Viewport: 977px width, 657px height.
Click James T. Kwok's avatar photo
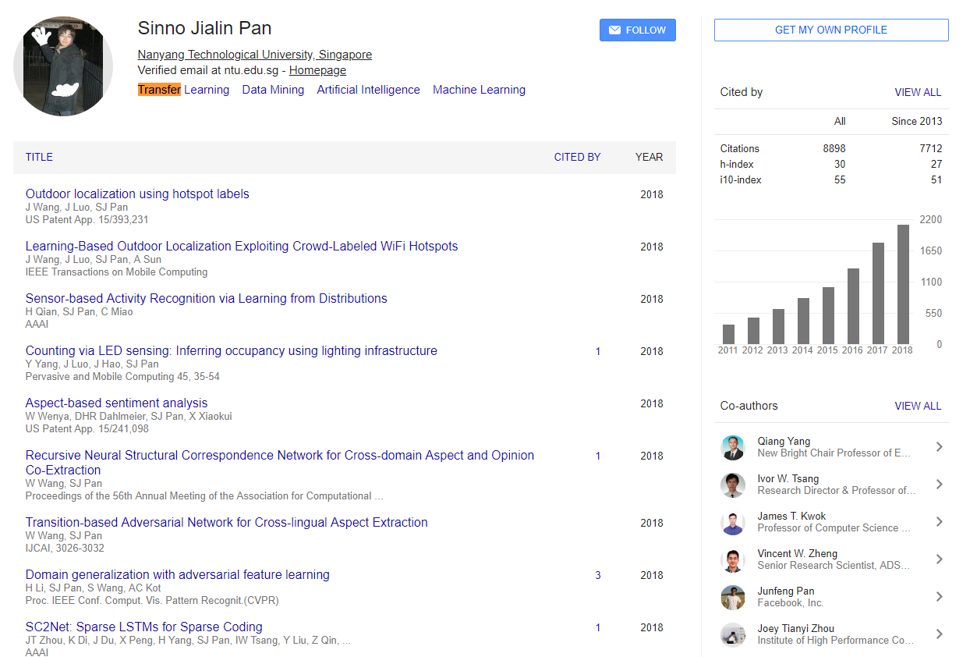(x=733, y=522)
